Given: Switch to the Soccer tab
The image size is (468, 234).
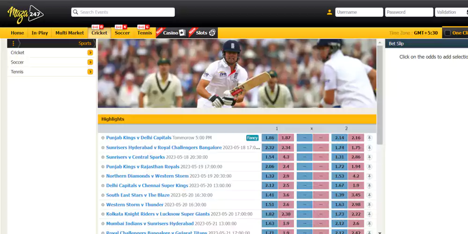Looking at the screenshot, I should click(x=122, y=33).
